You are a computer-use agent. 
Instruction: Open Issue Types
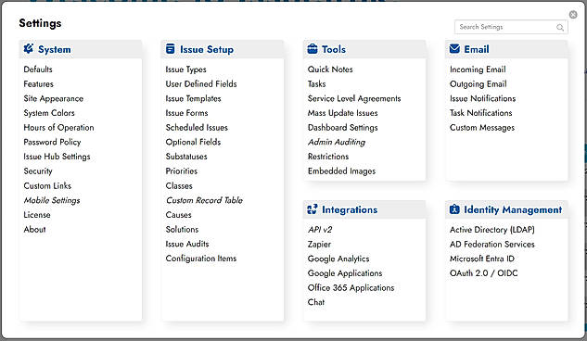[x=186, y=69]
